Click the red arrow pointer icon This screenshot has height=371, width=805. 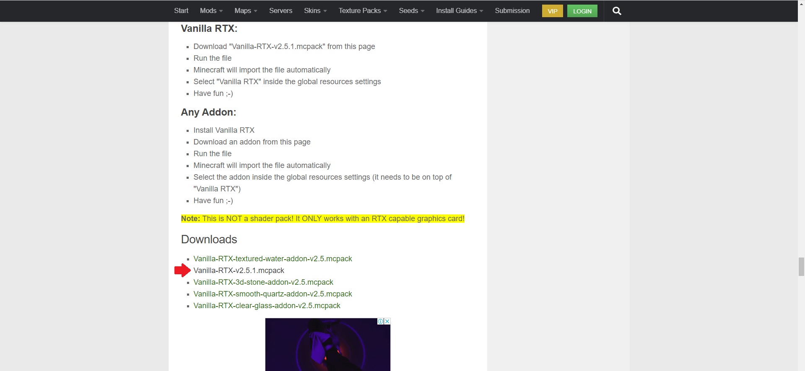tap(182, 271)
